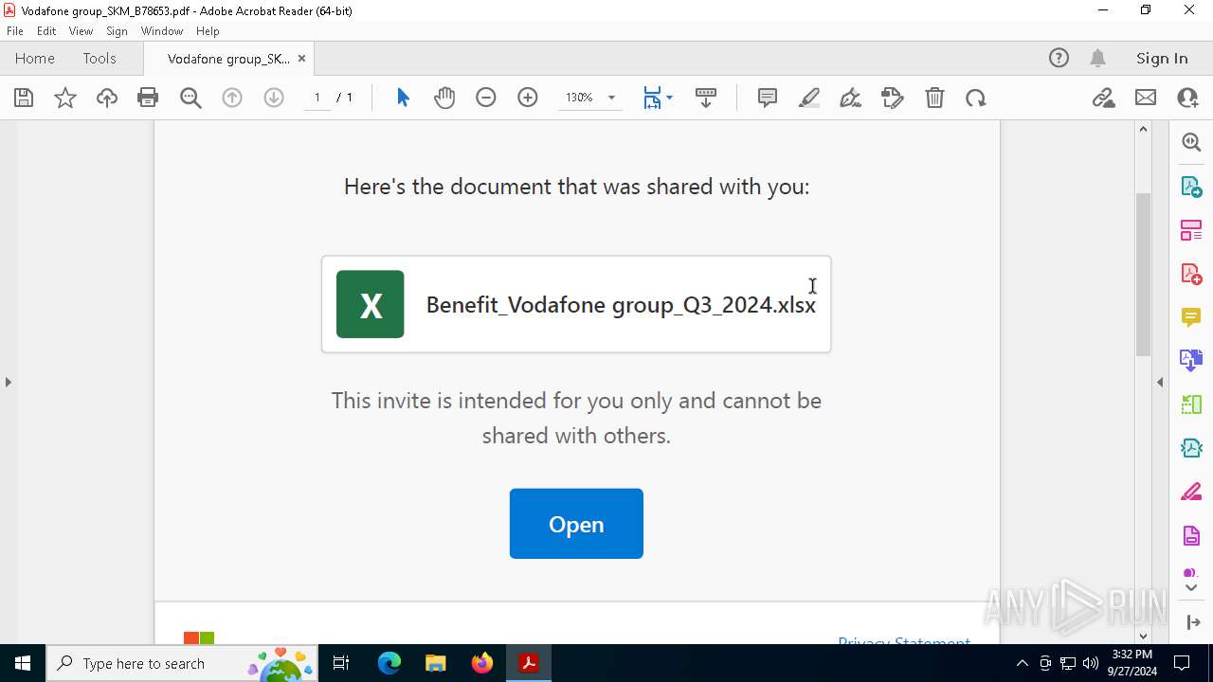Open the View menu
Image resolution: width=1213 pixels, height=682 pixels.
click(81, 31)
